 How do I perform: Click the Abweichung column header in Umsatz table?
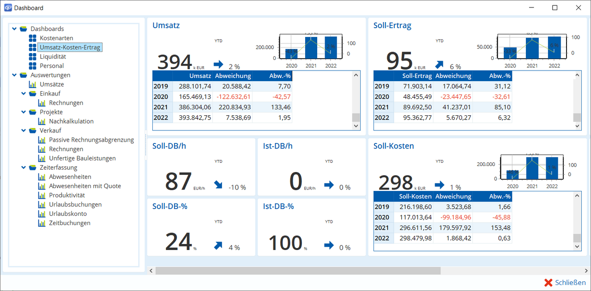point(233,76)
